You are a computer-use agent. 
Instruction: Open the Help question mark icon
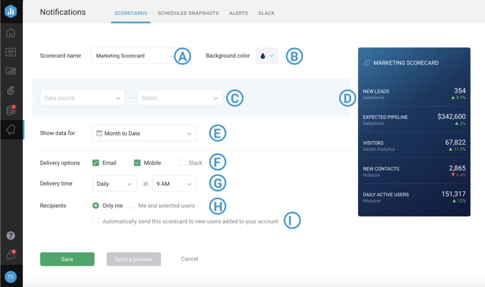[11, 235]
